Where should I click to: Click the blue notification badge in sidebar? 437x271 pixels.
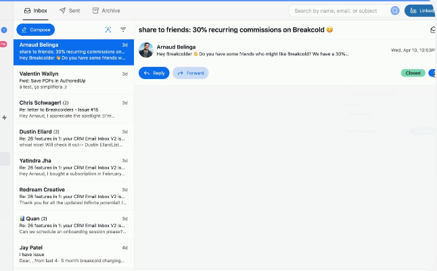[4, 30]
